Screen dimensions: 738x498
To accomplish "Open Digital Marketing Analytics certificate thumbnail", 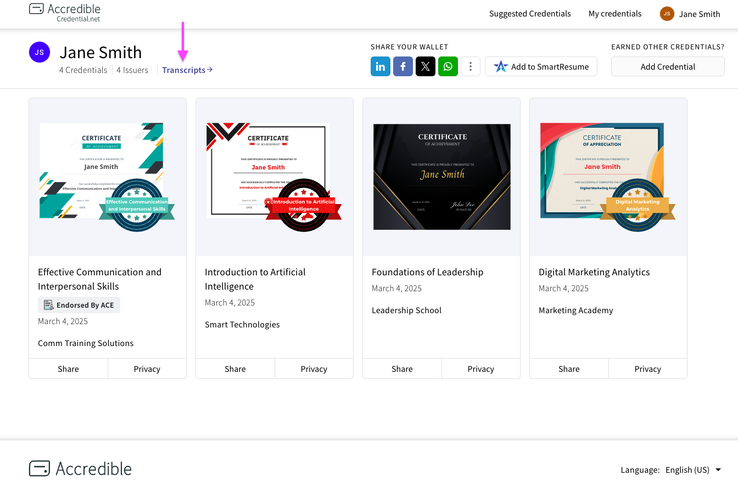I will click(602, 171).
